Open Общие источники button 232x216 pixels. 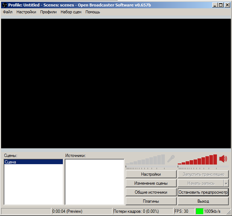click(x=151, y=192)
